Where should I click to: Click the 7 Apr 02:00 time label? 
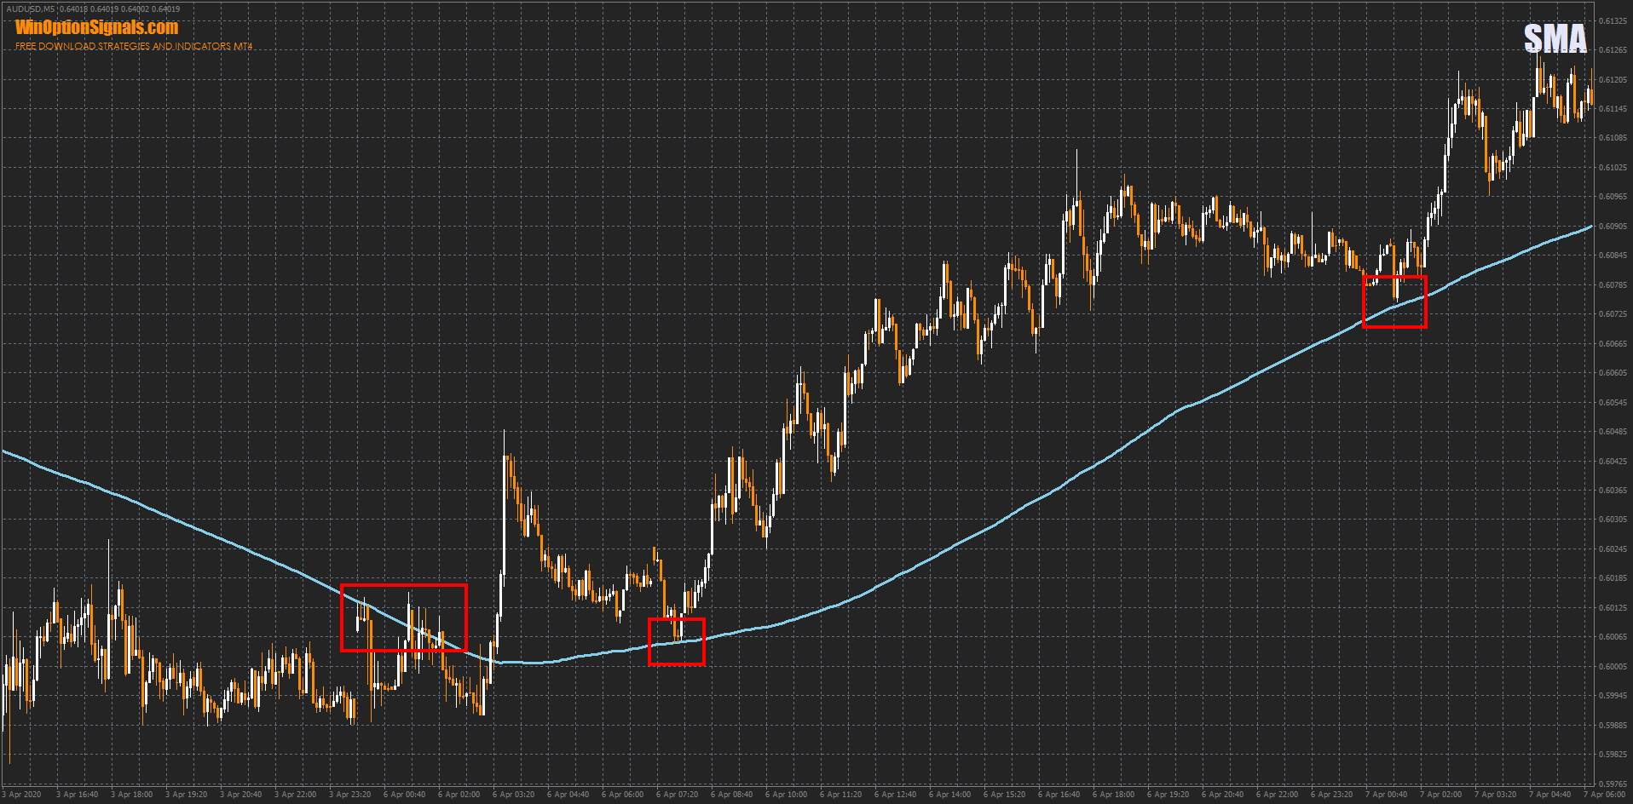coord(1440,795)
